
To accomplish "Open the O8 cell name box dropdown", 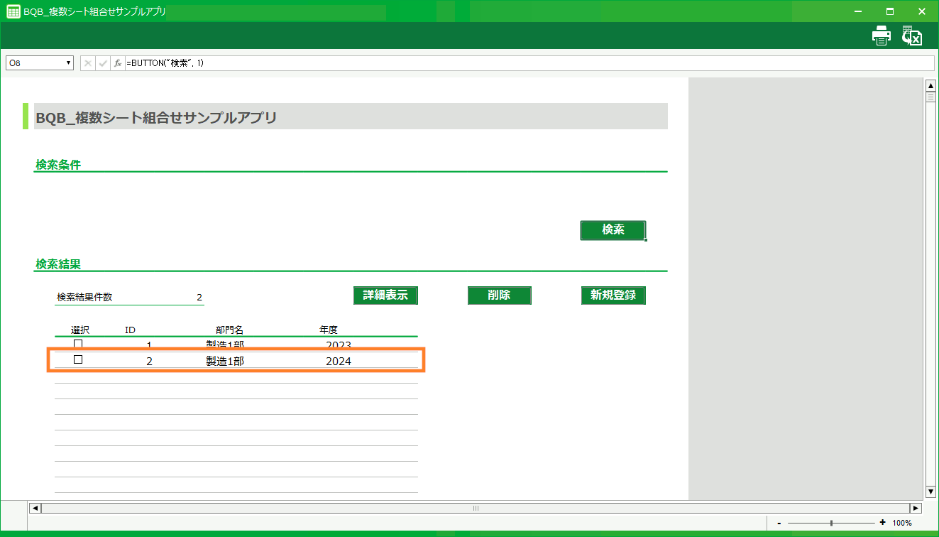I will point(69,63).
